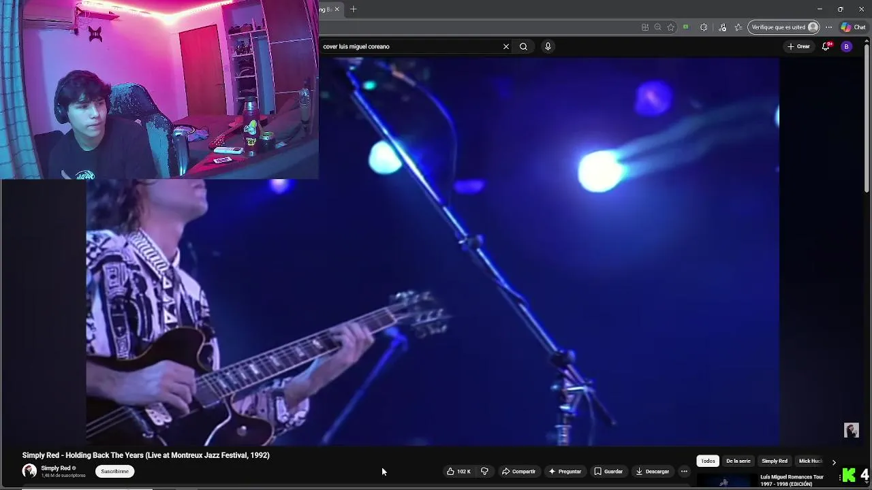
Task: Clear the YouTube search box text
Action: pos(506,46)
